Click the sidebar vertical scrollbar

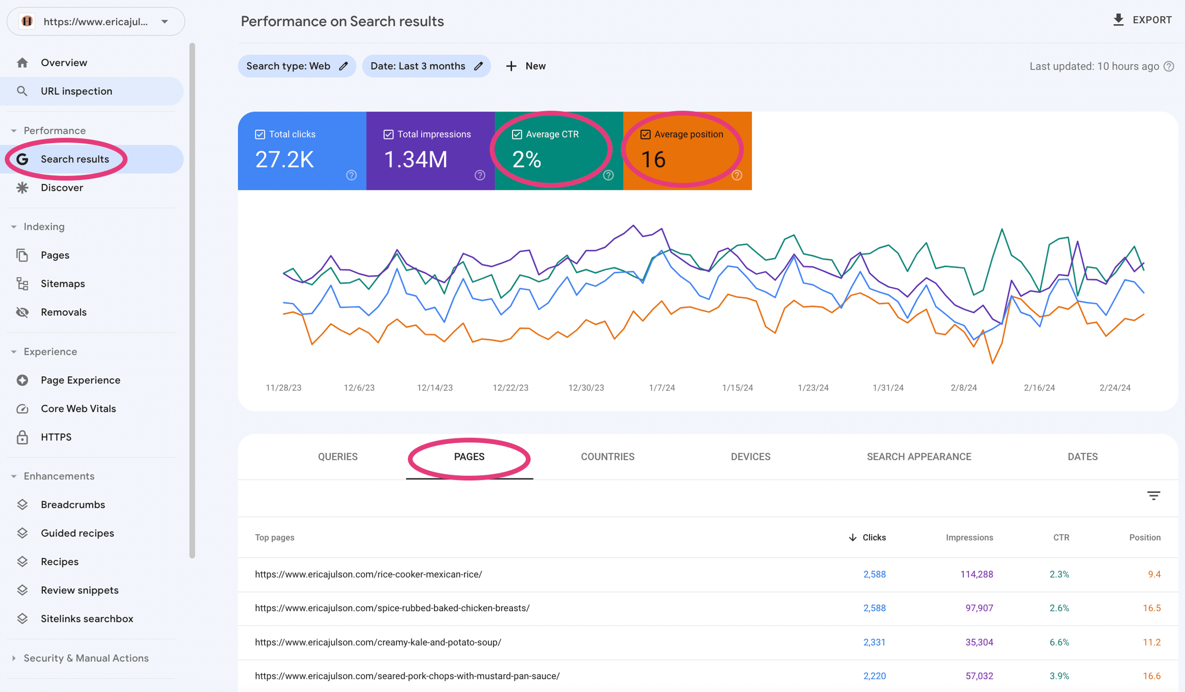click(192, 301)
